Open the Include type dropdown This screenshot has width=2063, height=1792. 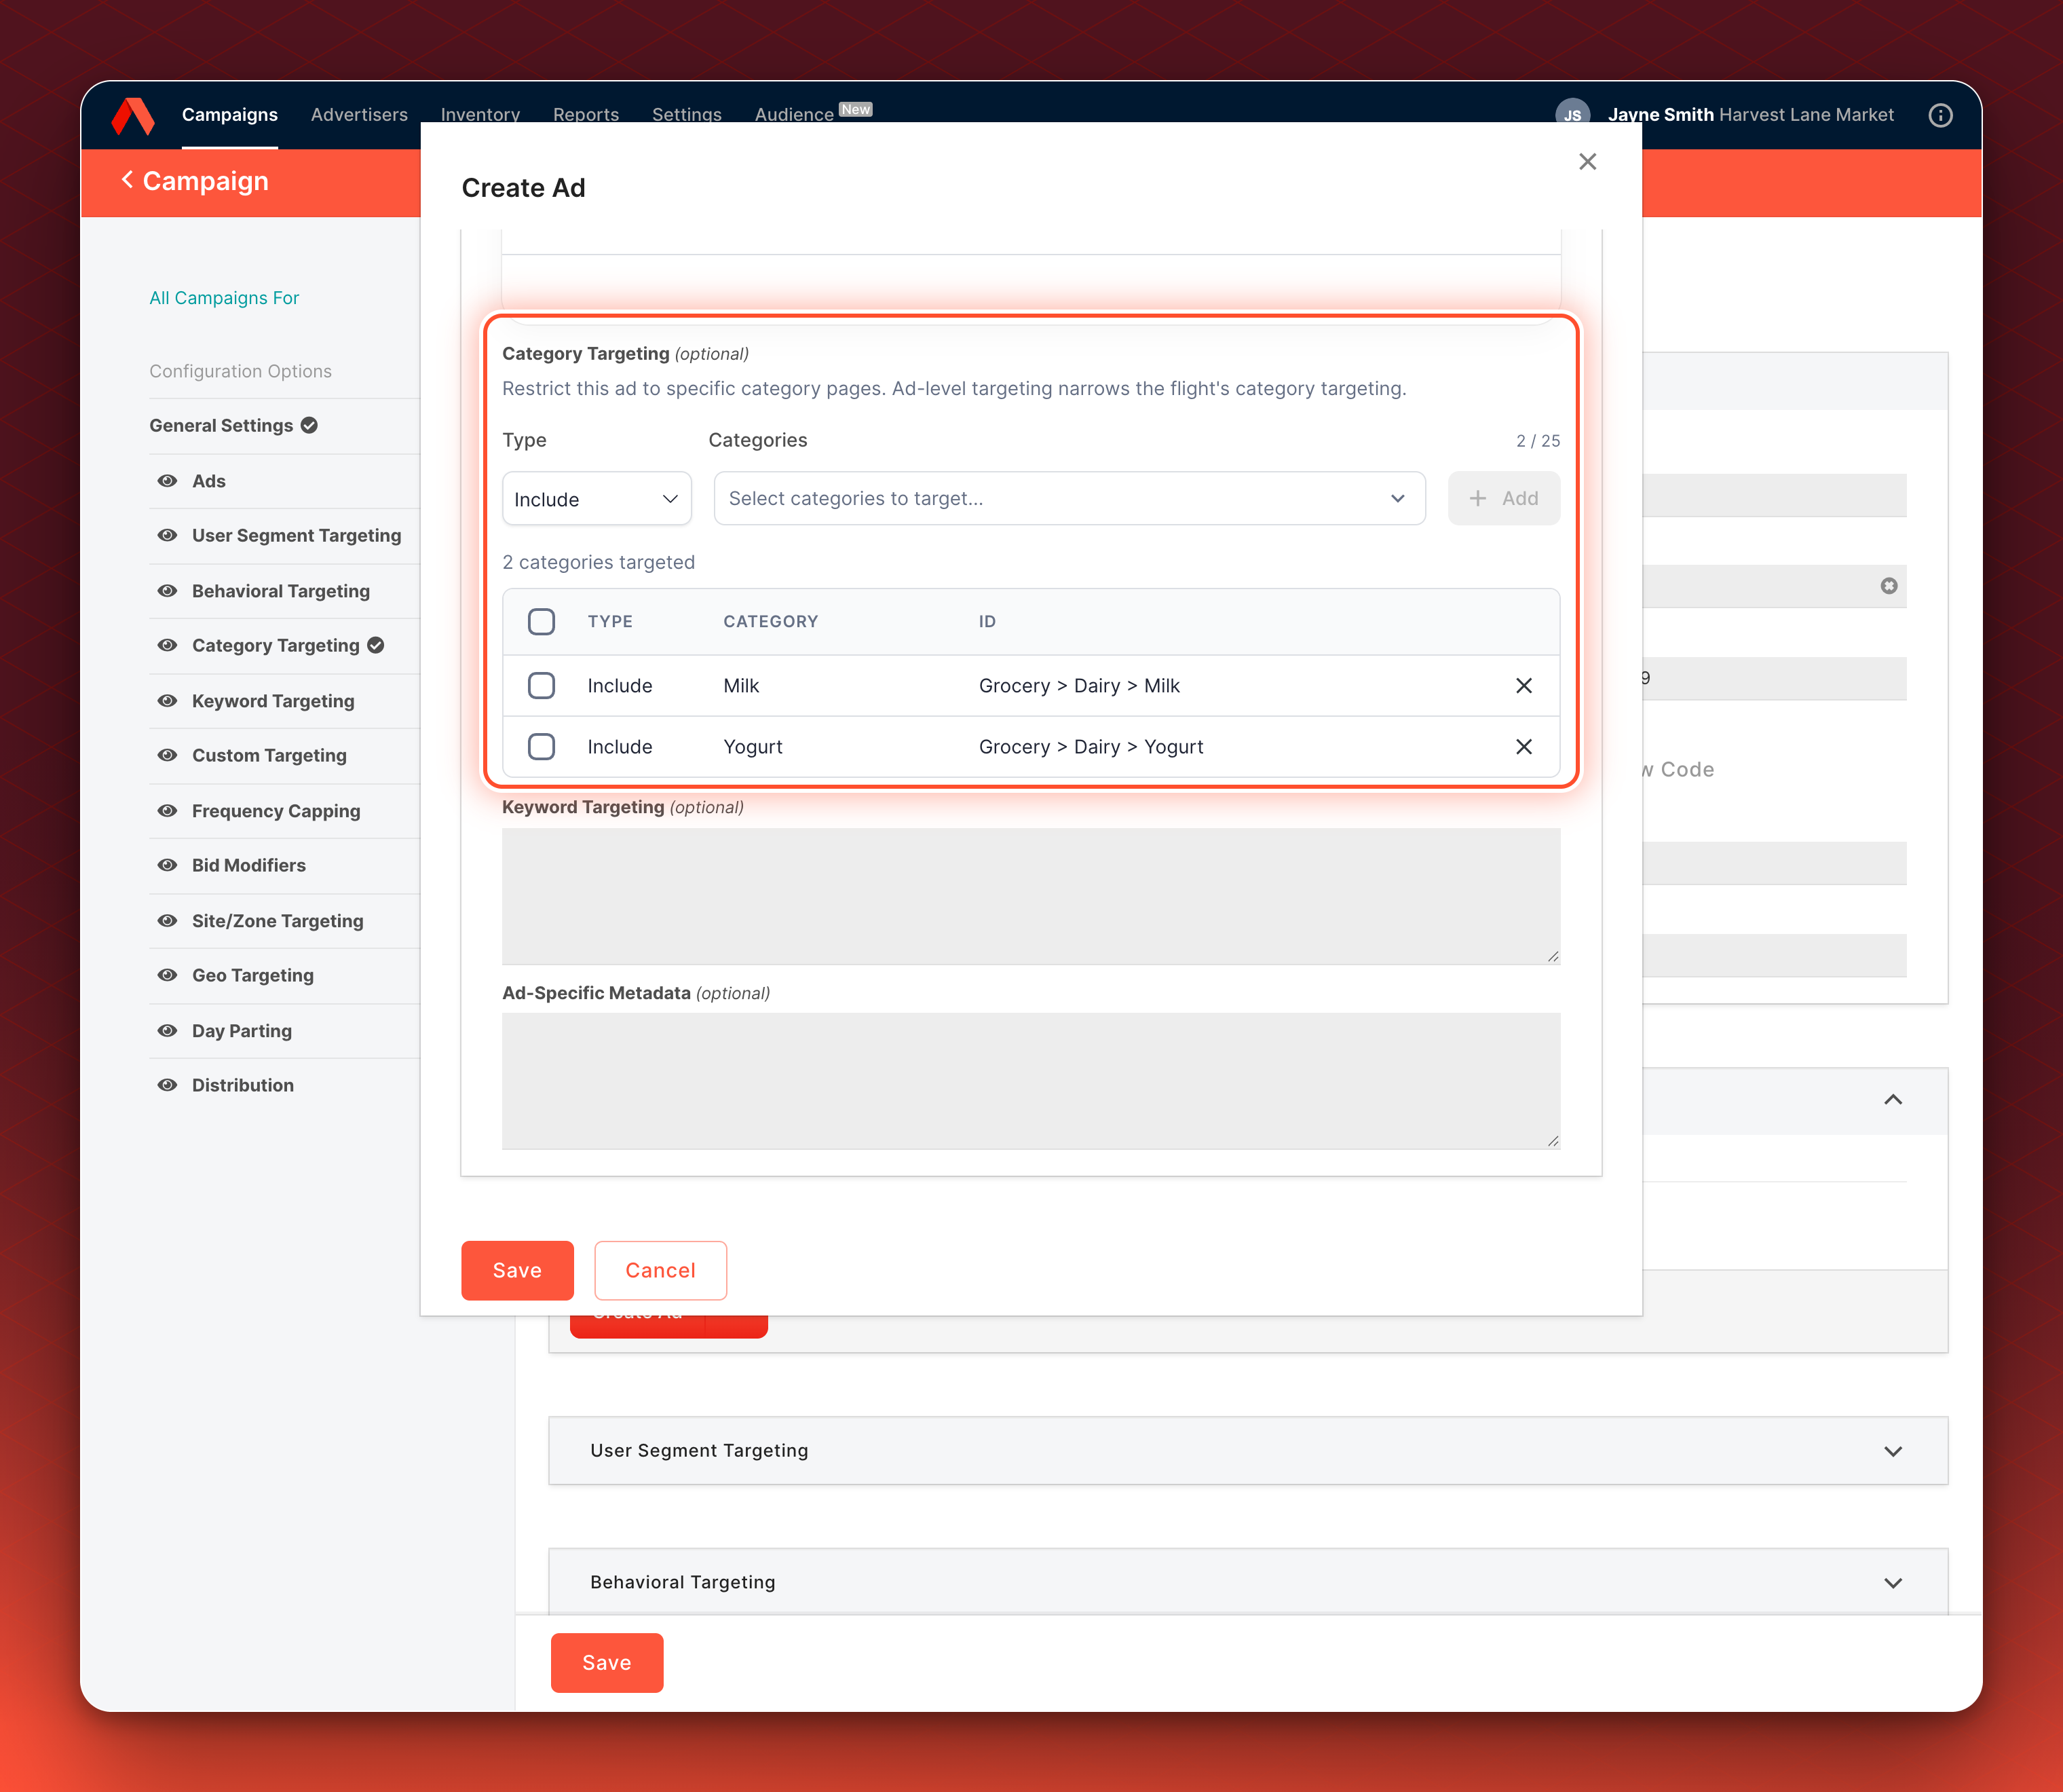click(x=597, y=499)
